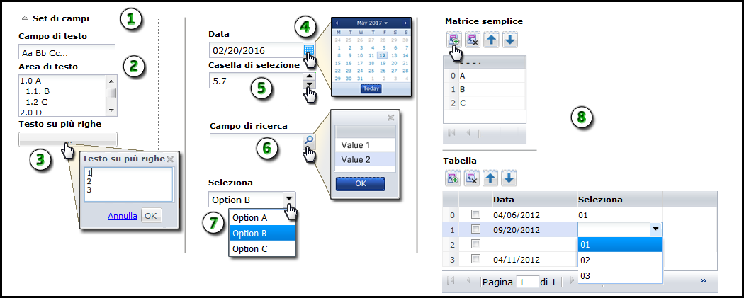Move row up in Matrice semplice
The width and height of the screenshot is (744, 298).
(x=491, y=40)
